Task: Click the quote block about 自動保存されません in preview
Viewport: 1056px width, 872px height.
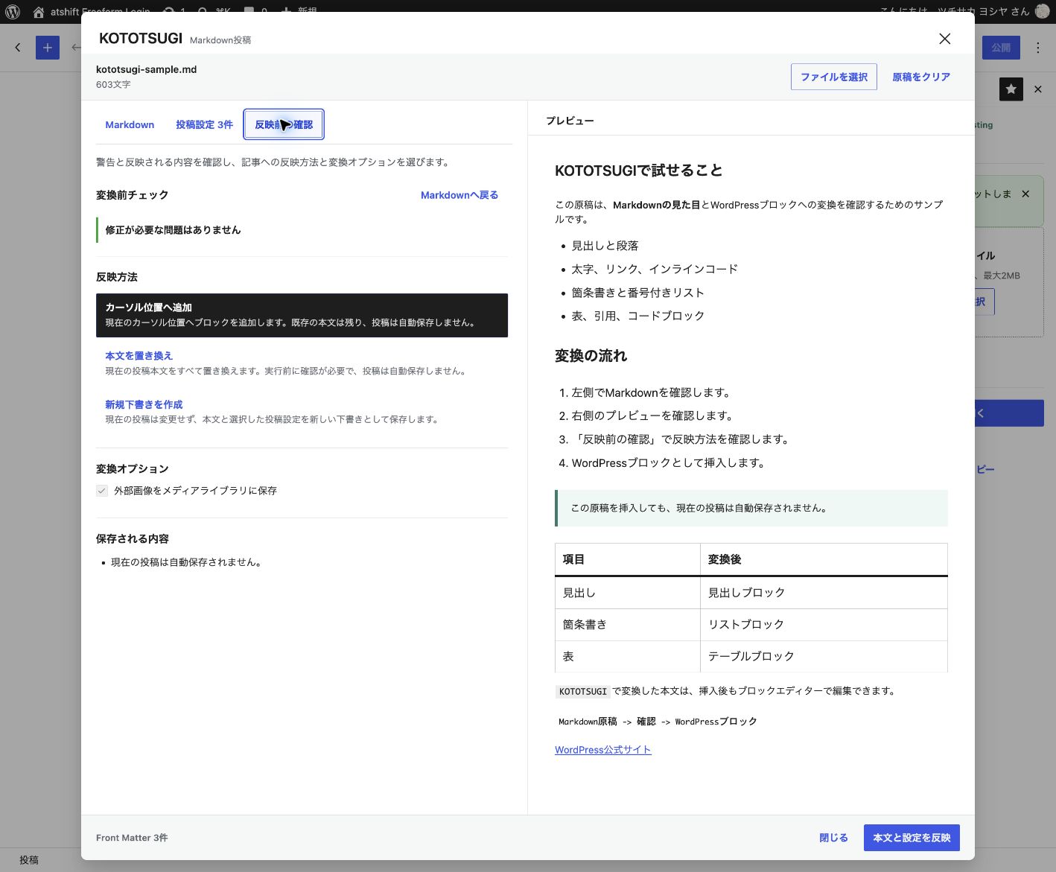Action: coord(751,508)
